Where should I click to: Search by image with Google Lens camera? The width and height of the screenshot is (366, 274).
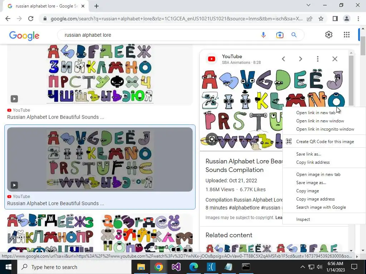(280, 35)
